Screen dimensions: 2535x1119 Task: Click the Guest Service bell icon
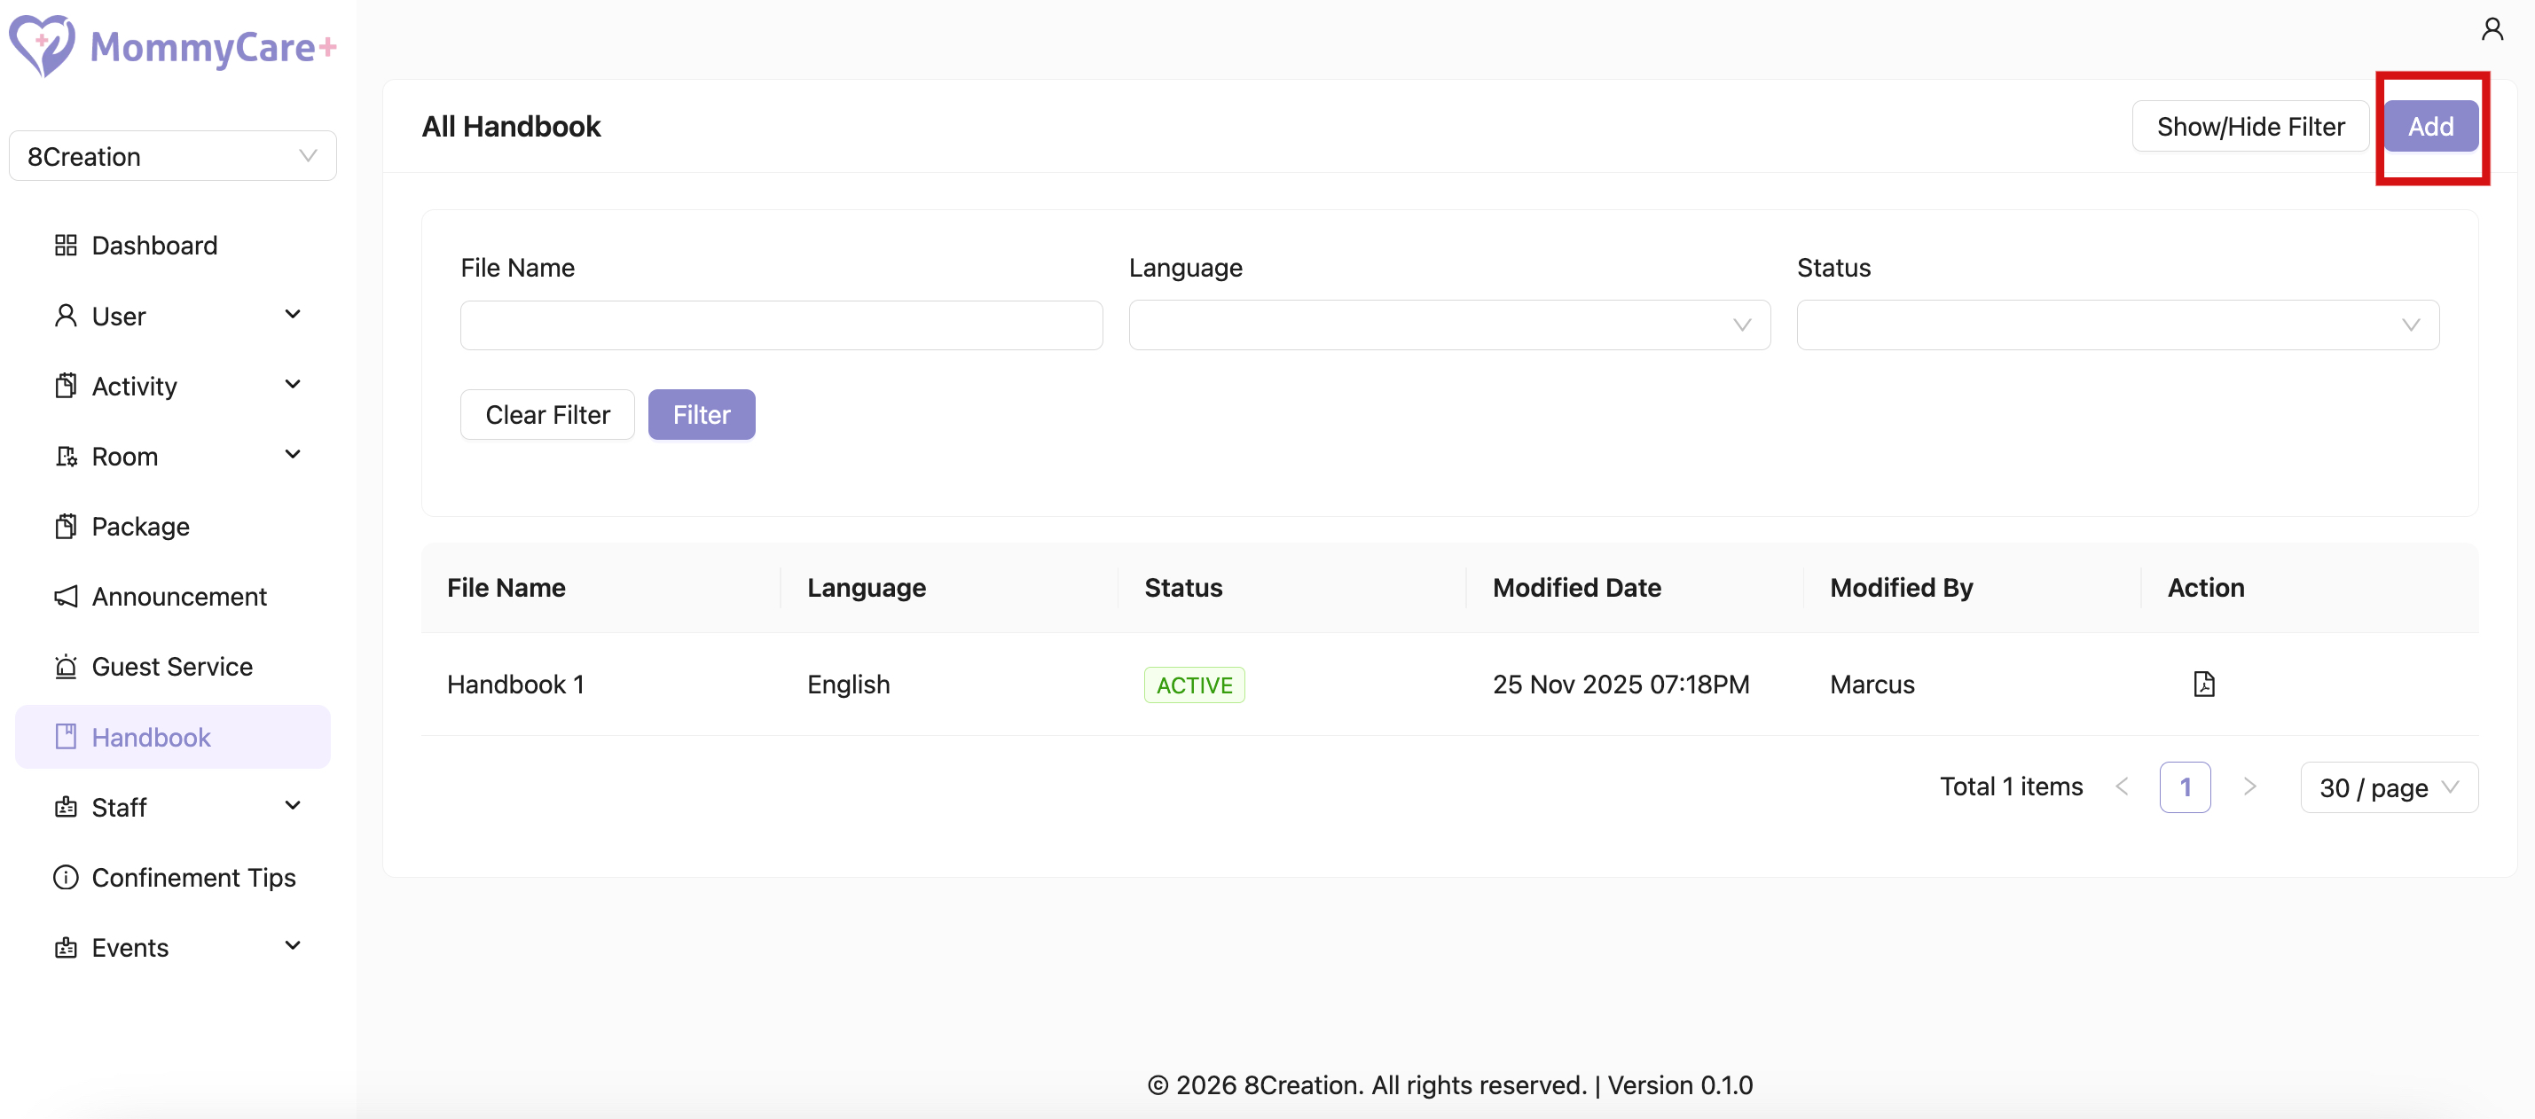pos(66,666)
